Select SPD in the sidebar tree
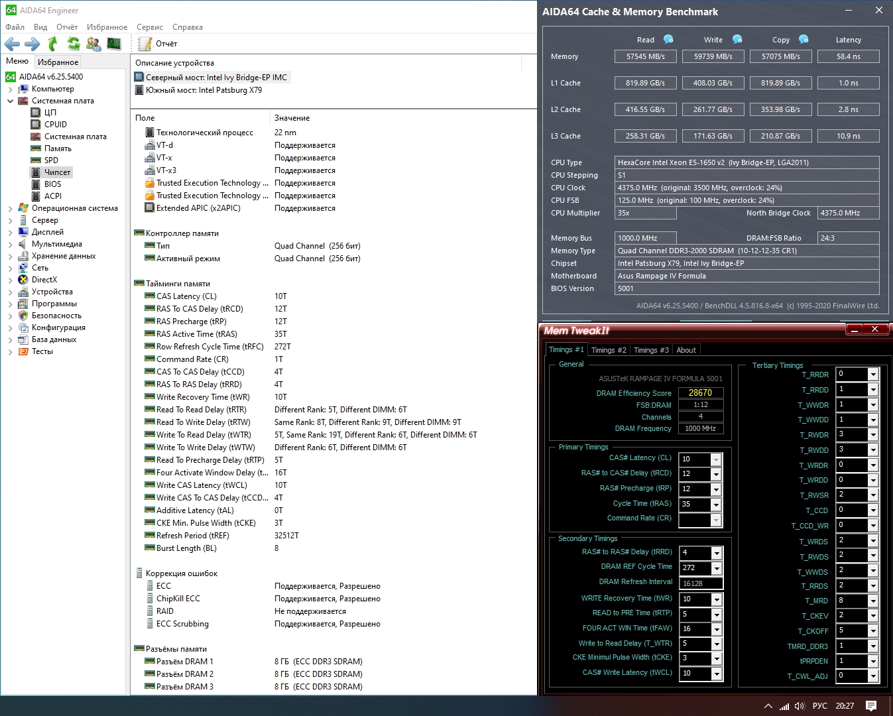Image resolution: width=893 pixels, height=716 pixels. (x=51, y=160)
